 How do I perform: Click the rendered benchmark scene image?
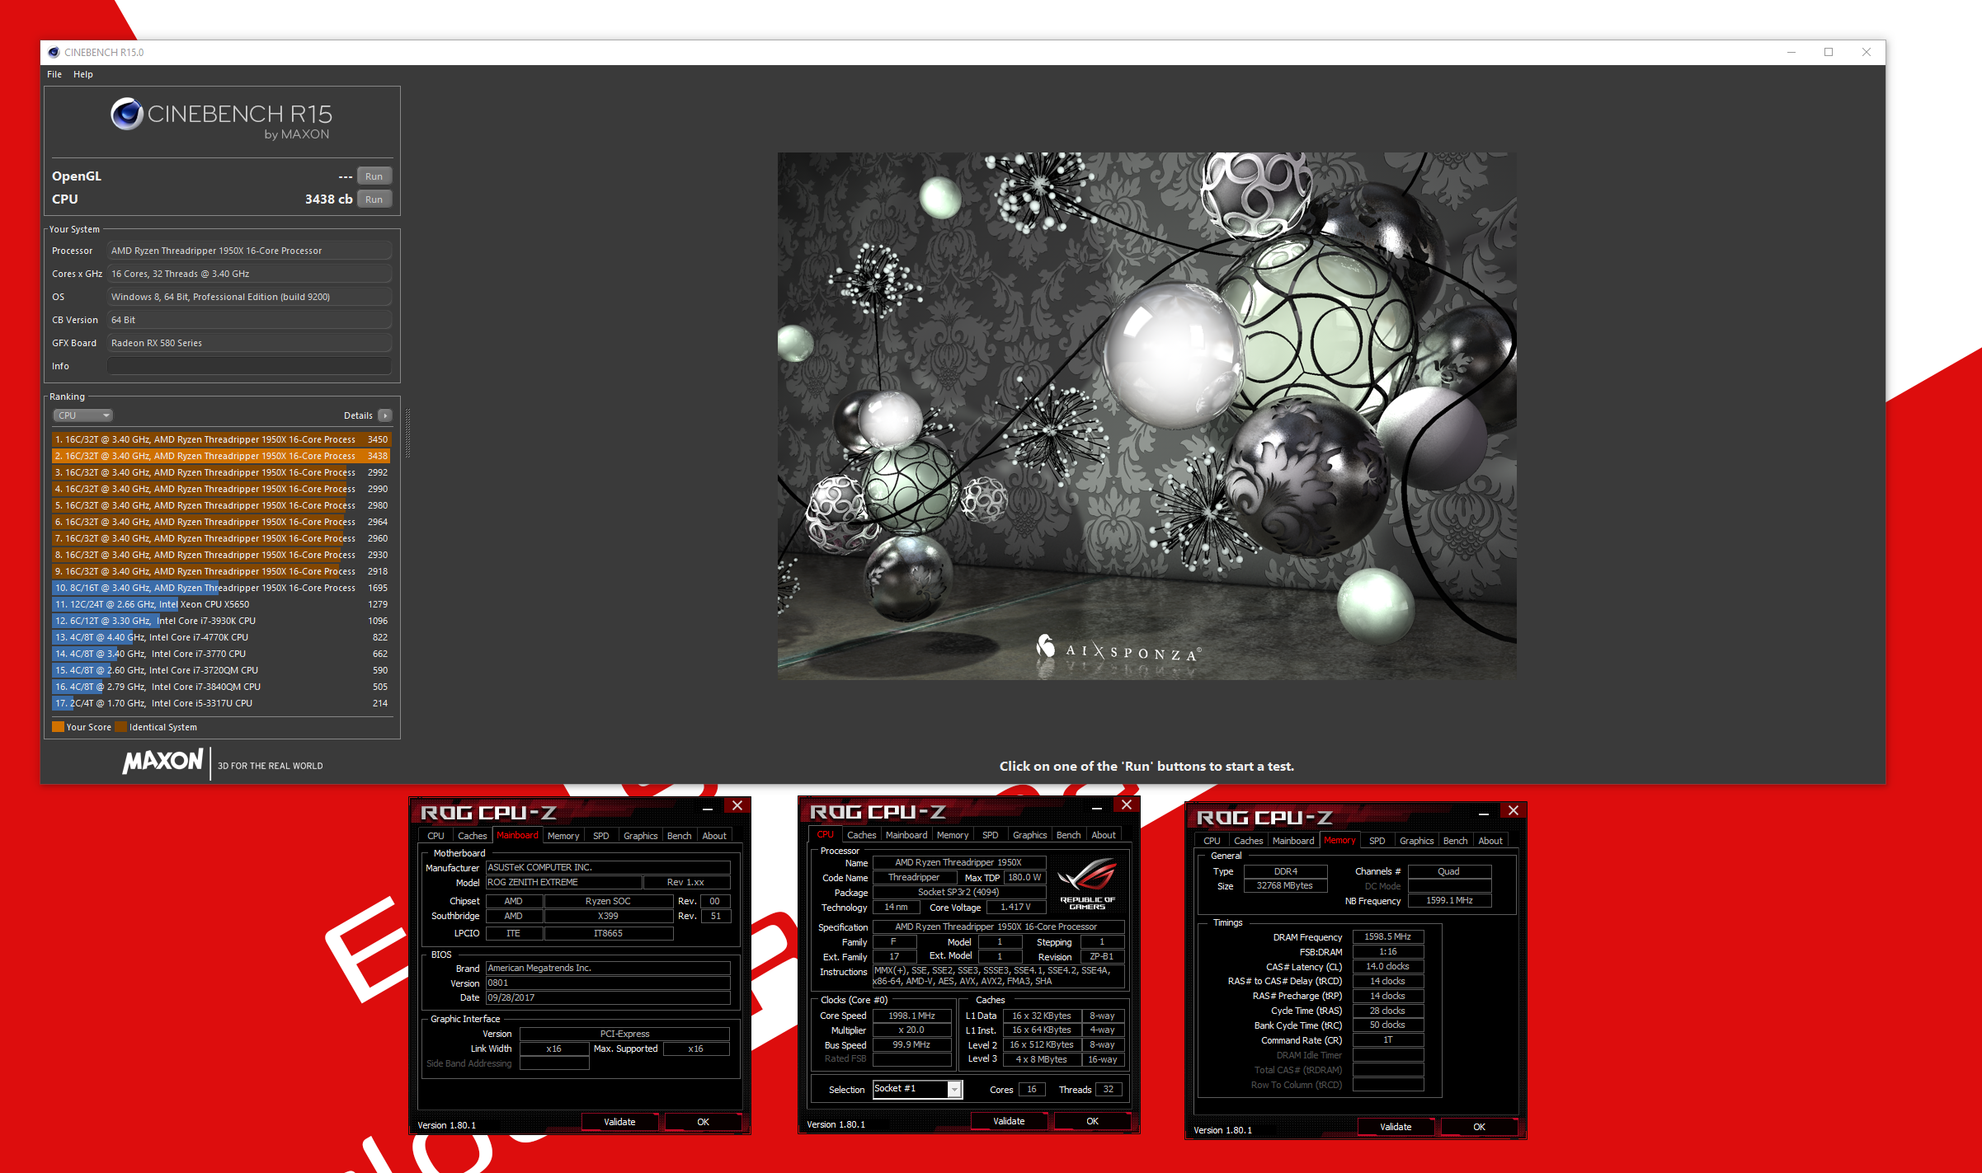pyautogui.click(x=1146, y=415)
